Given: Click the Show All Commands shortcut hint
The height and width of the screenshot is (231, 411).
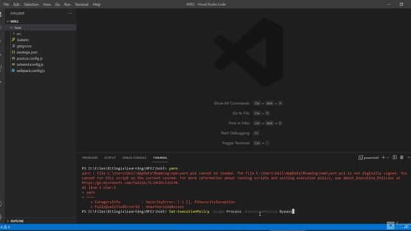Looking at the screenshot, I should click(248, 103).
